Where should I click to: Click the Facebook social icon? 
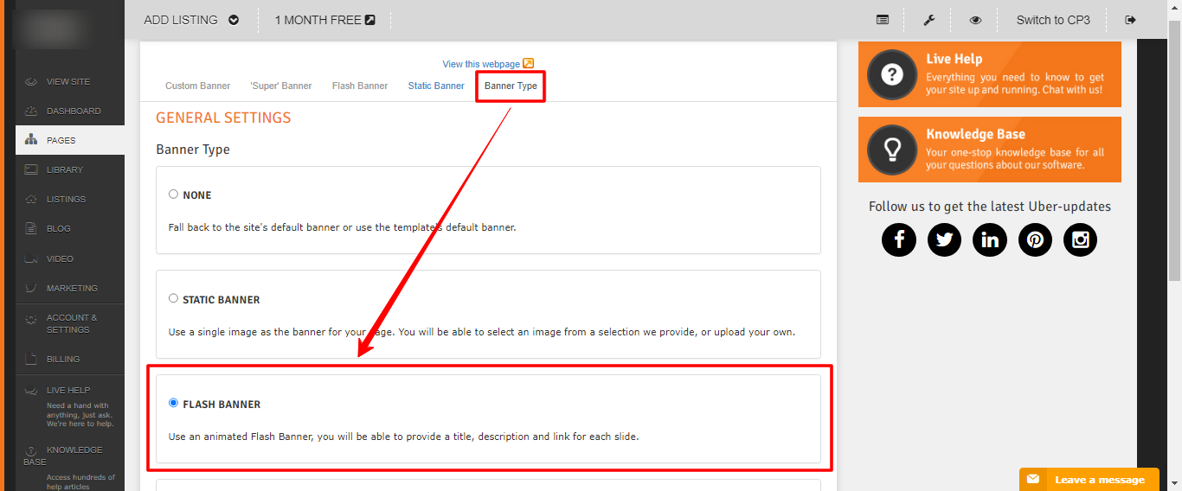pyautogui.click(x=899, y=239)
